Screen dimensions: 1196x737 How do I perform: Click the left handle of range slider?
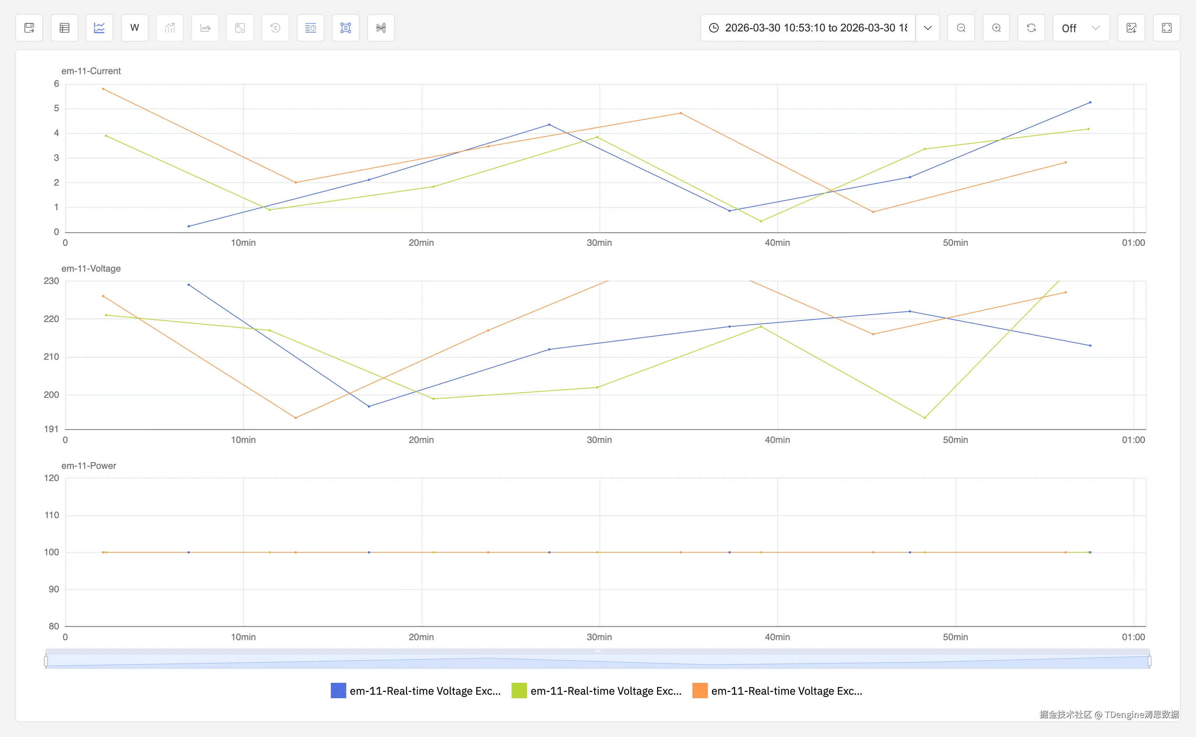coord(46,661)
